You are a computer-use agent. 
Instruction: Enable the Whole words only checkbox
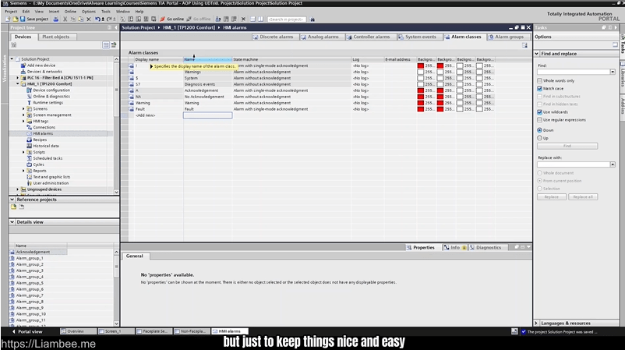(540, 80)
